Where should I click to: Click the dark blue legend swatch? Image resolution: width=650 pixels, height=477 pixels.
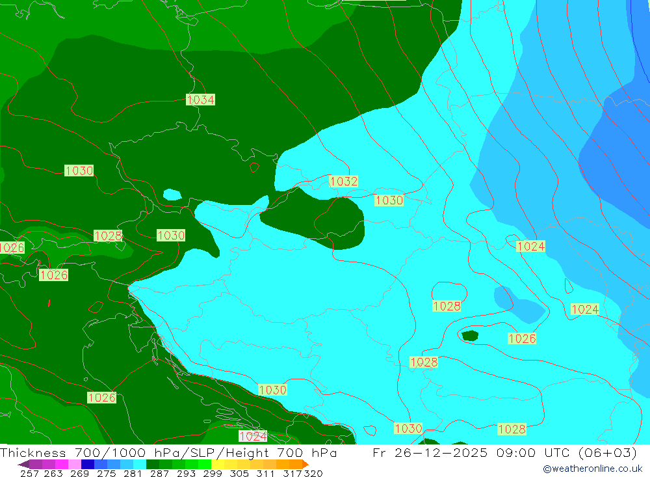[x=88, y=464]
